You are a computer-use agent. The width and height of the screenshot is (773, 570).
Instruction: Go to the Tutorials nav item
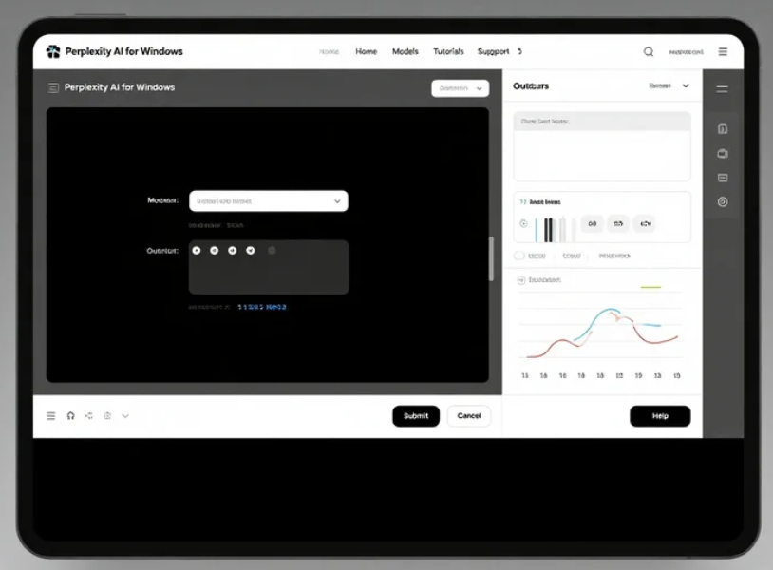(x=448, y=51)
